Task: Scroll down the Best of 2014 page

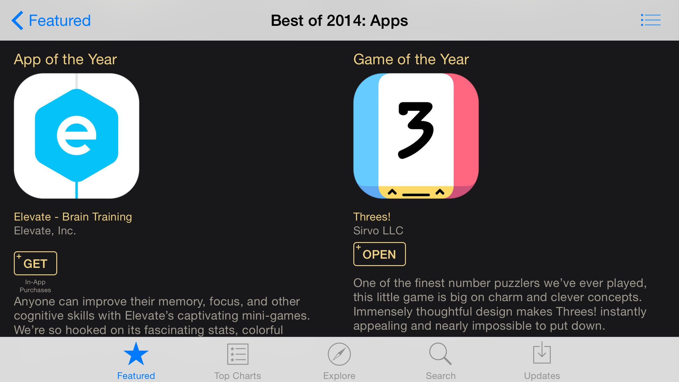Action: click(339, 187)
